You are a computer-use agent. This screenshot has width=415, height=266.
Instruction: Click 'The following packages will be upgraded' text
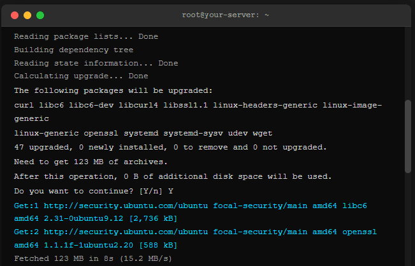[x=113, y=90]
